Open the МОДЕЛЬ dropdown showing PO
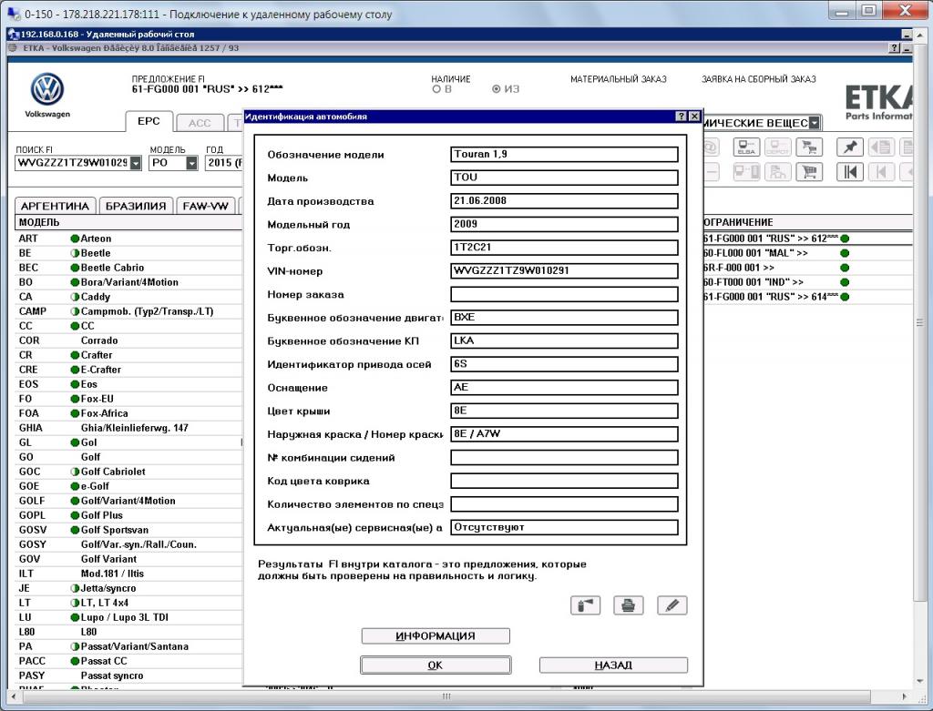Viewport: 933px width, 711px height. pos(191,163)
